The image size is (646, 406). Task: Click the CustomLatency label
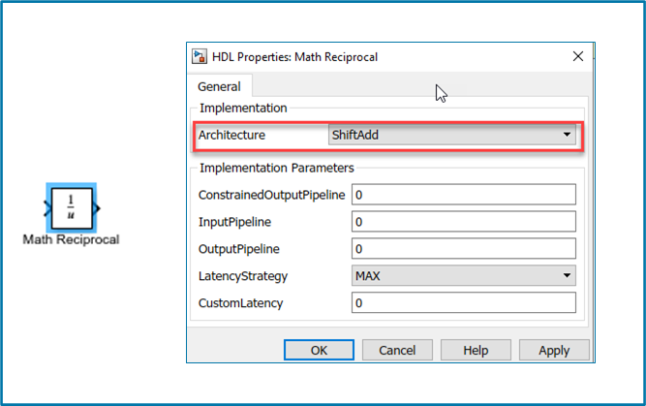(x=240, y=303)
